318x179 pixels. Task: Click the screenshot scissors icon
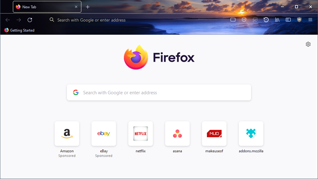point(255,20)
